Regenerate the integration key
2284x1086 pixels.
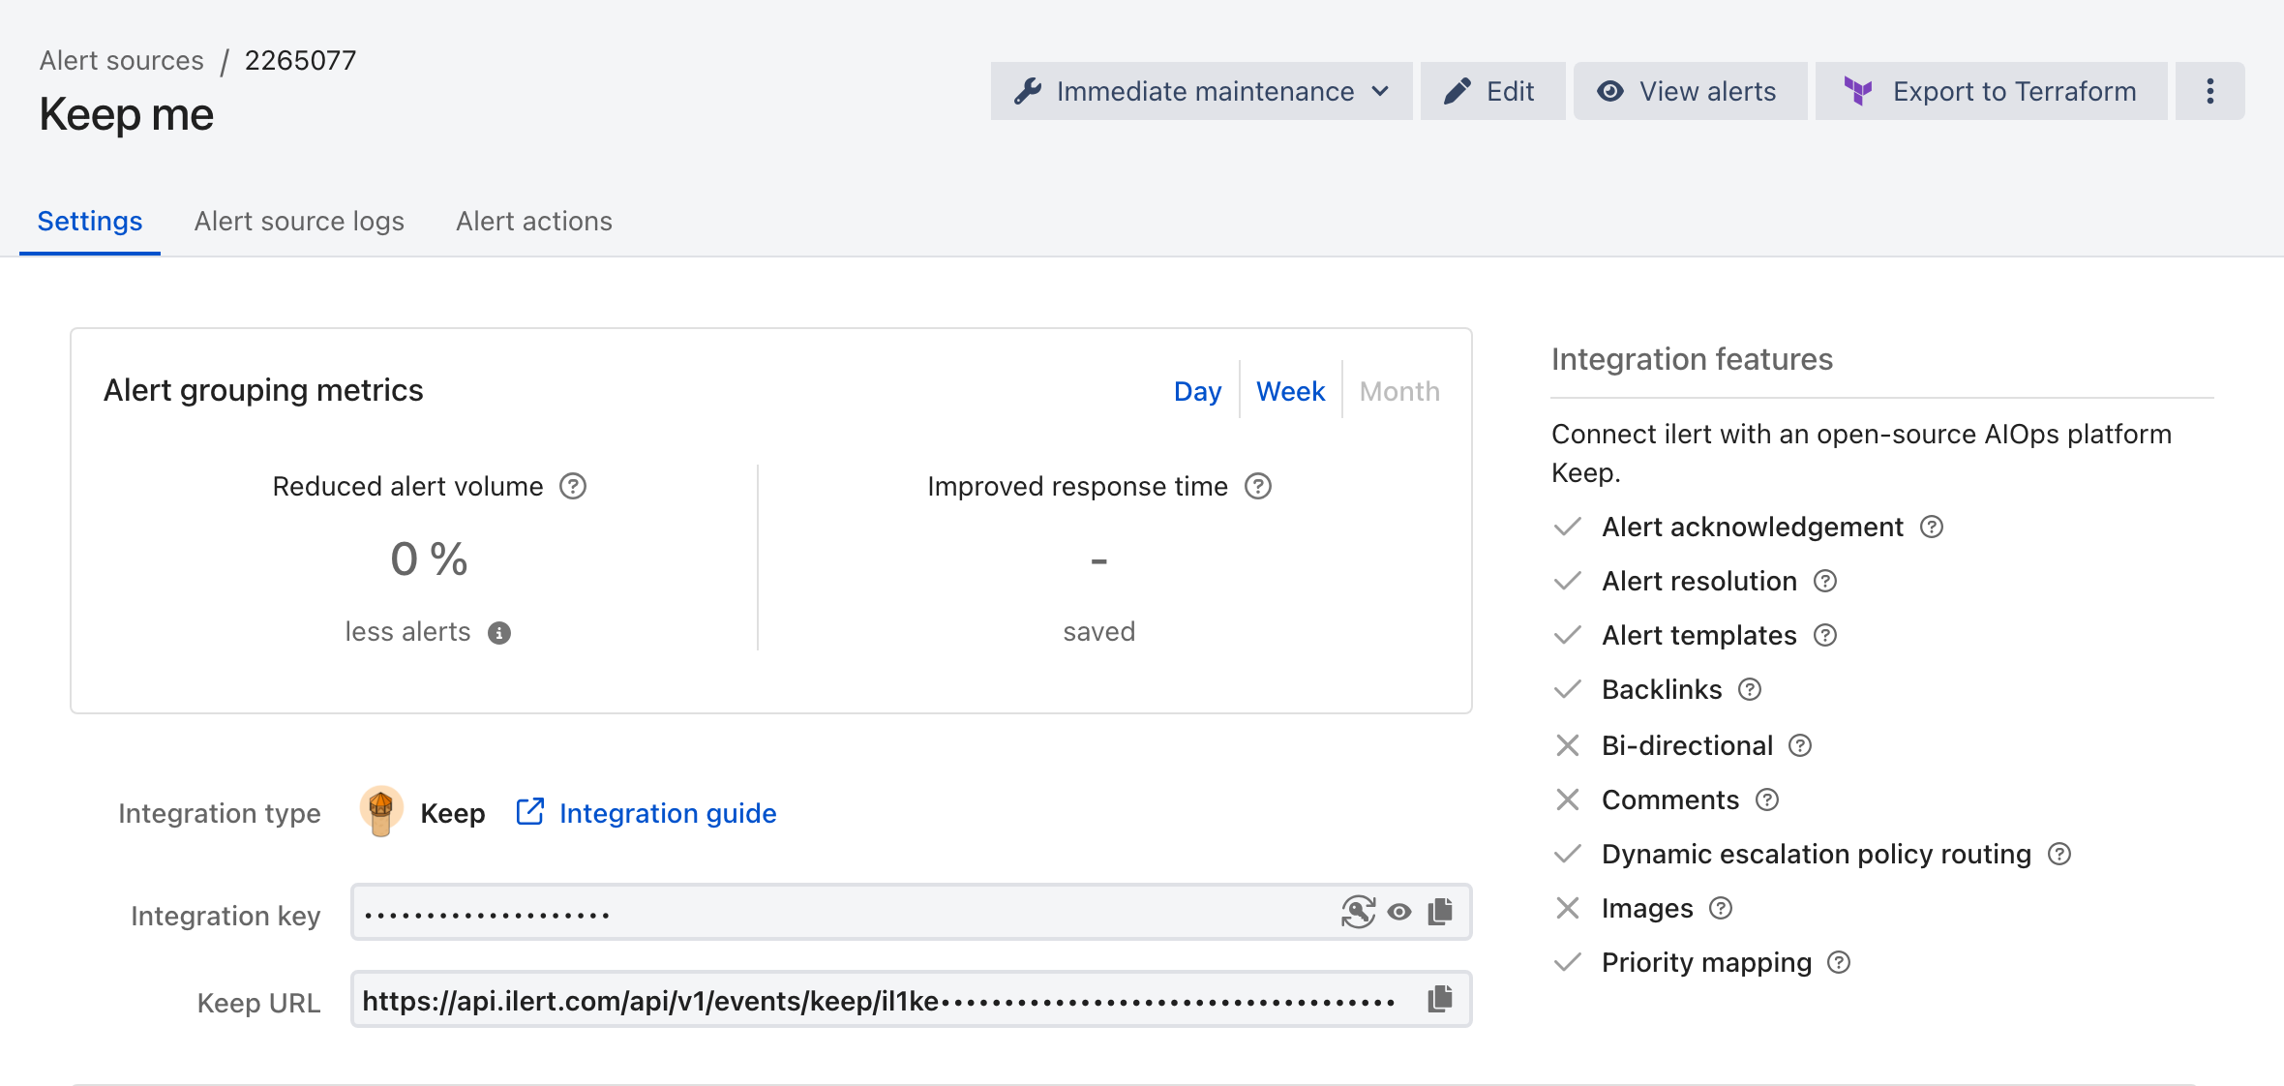click(1358, 912)
